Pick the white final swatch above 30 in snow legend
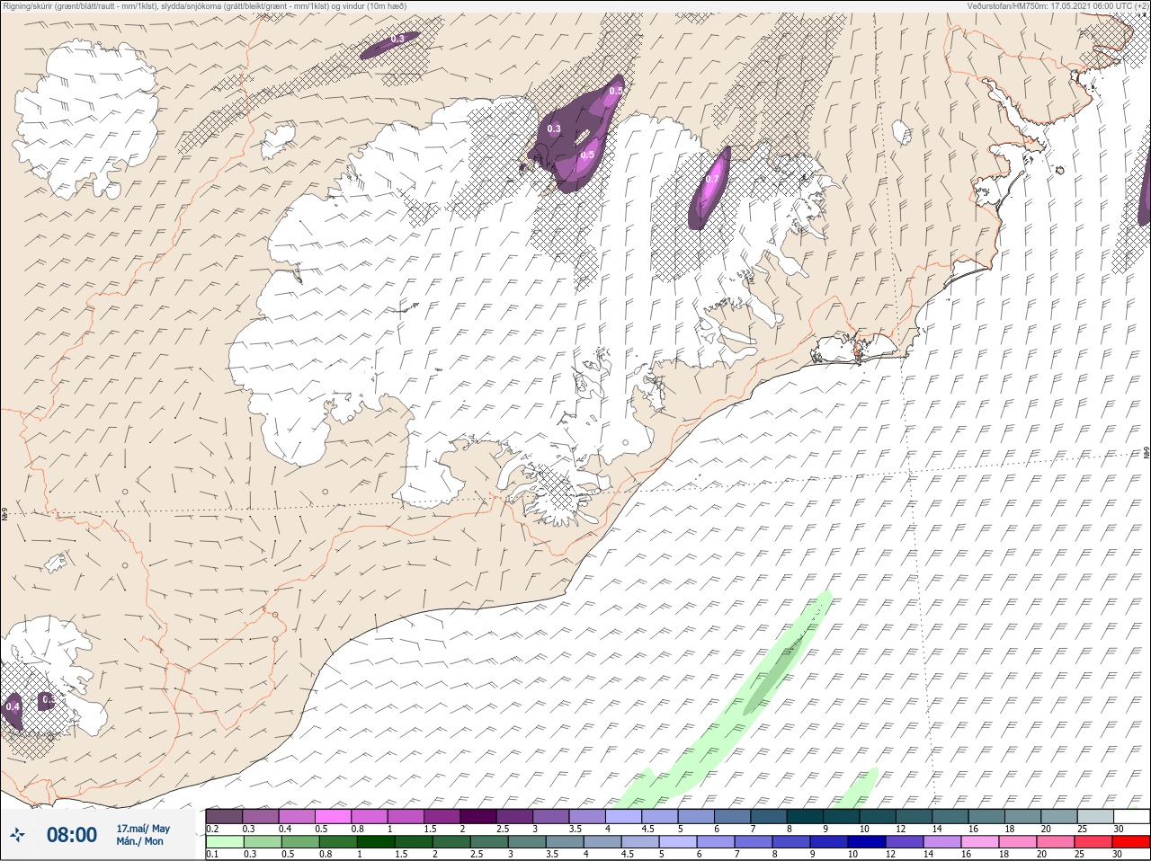 1130,816
